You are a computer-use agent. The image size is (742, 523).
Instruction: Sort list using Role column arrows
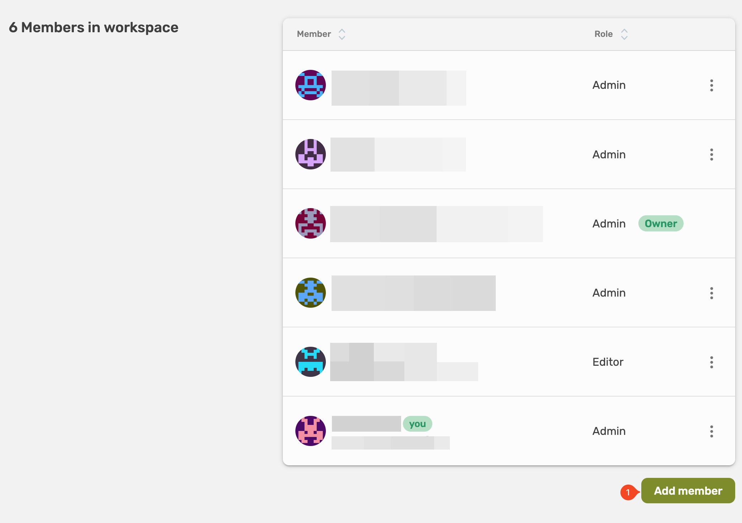click(624, 34)
